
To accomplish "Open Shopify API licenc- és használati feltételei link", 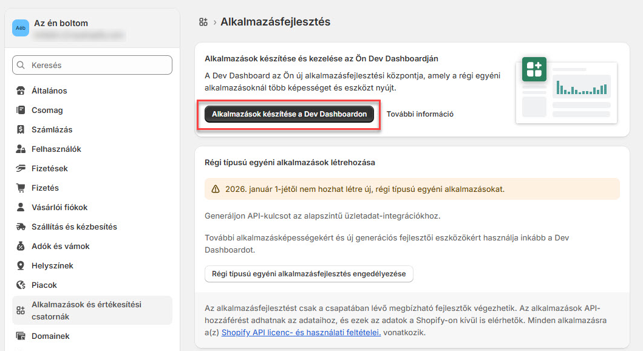I will tap(301, 333).
